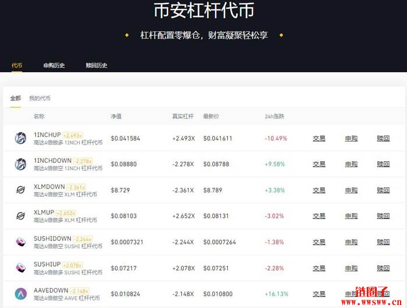Click 申购 link for XLMDOWN

tap(351, 190)
